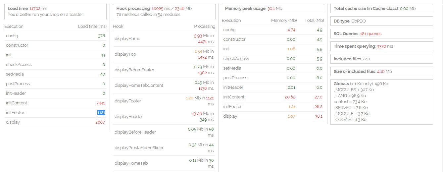
Task: Open the displayHeader hook entry
Action: pos(129,117)
